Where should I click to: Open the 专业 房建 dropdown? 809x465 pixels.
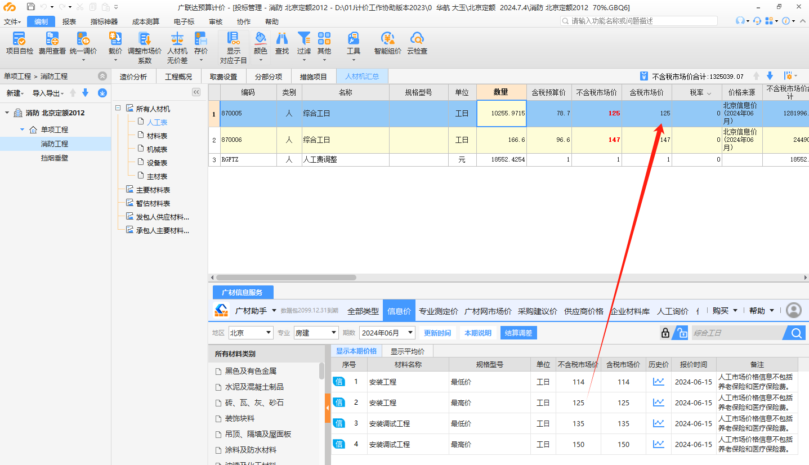(316, 333)
